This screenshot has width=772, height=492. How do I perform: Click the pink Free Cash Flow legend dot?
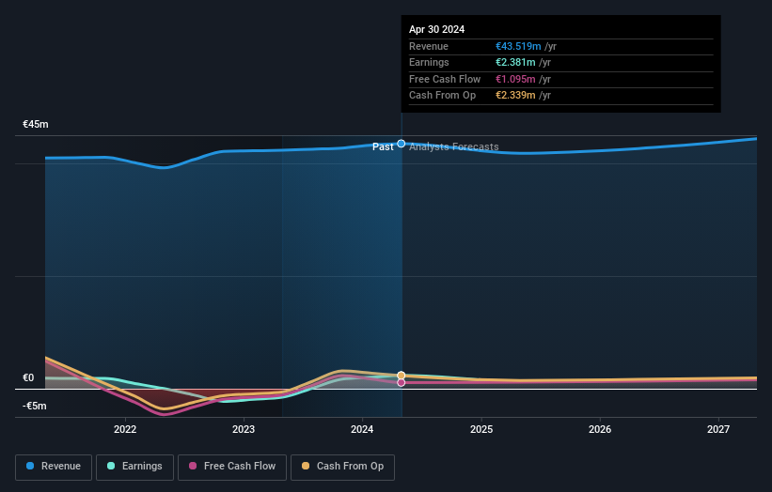coord(193,466)
